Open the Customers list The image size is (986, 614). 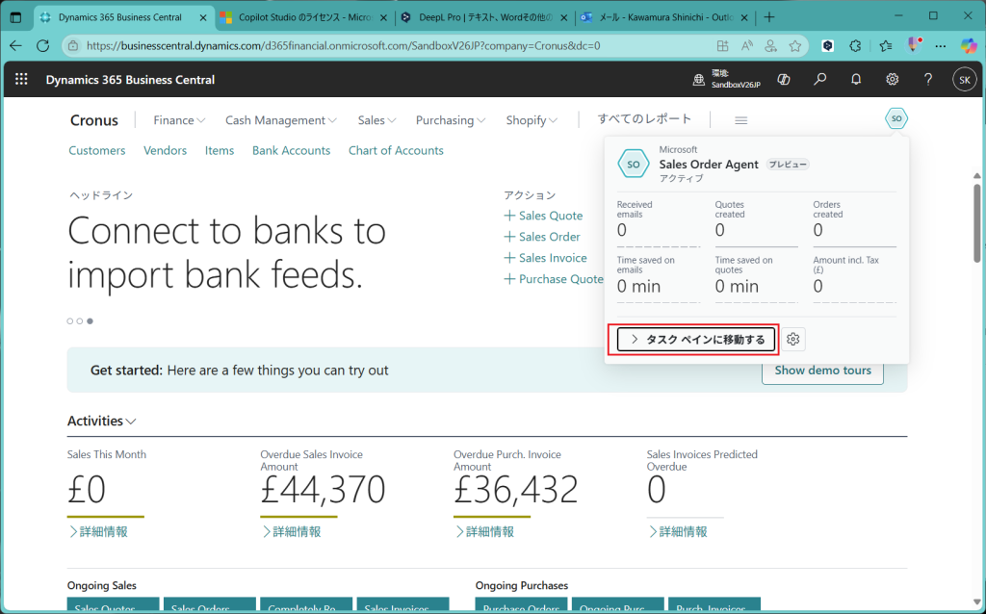97,150
